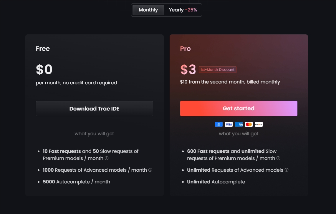Image resolution: width=336 pixels, height=214 pixels.
Task: Select the Yearly billing option
Action: coord(183,10)
